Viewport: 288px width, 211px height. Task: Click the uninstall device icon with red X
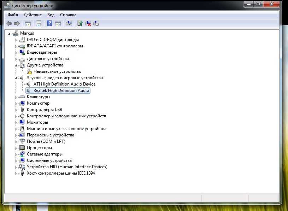(88, 23)
